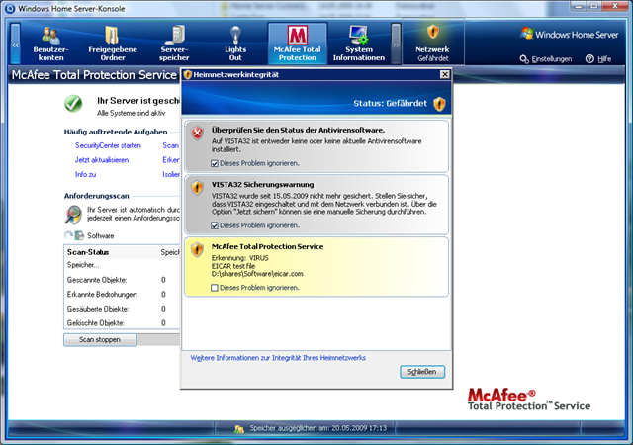Click the Gescannte Objekte label
Image resolution: width=633 pixels, height=445 pixels.
click(x=97, y=280)
